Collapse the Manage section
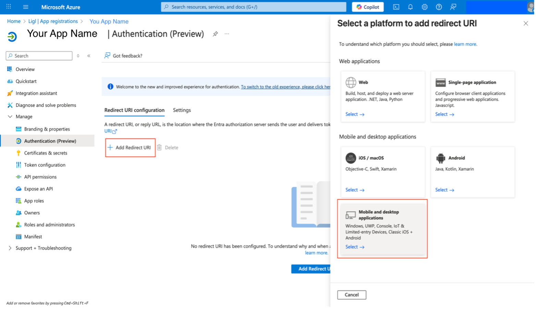 10,117
